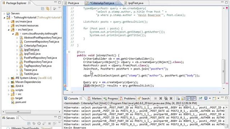This screenshot has height=129, width=230.
Task: Expand the JUnit 4 library node
Action: [x=8, y=86]
